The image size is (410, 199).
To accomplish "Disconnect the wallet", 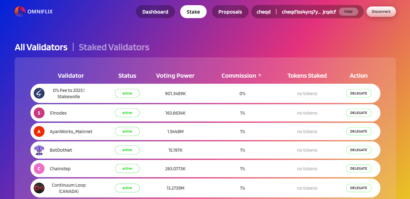I will pos(381,12).
